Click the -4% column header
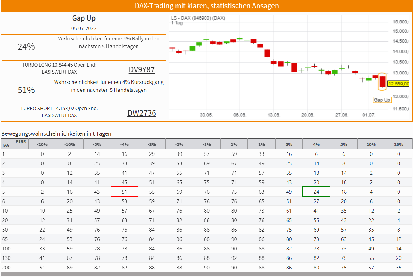This screenshot has height=277, width=413. (x=125, y=144)
